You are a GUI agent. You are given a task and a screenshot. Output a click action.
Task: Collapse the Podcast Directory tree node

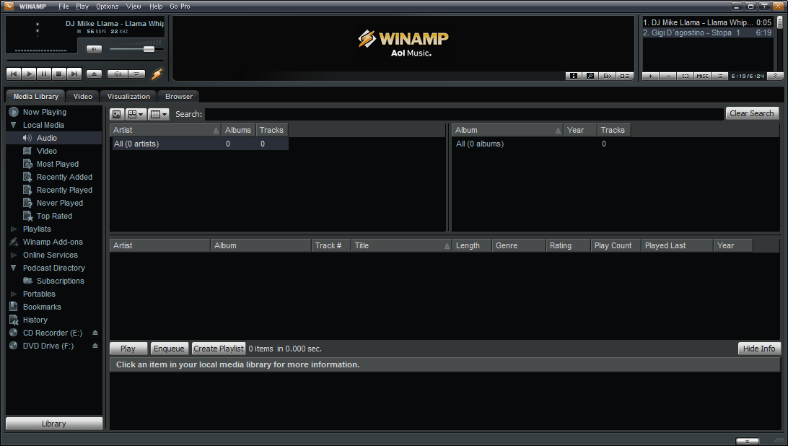pyautogui.click(x=14, y=268)
